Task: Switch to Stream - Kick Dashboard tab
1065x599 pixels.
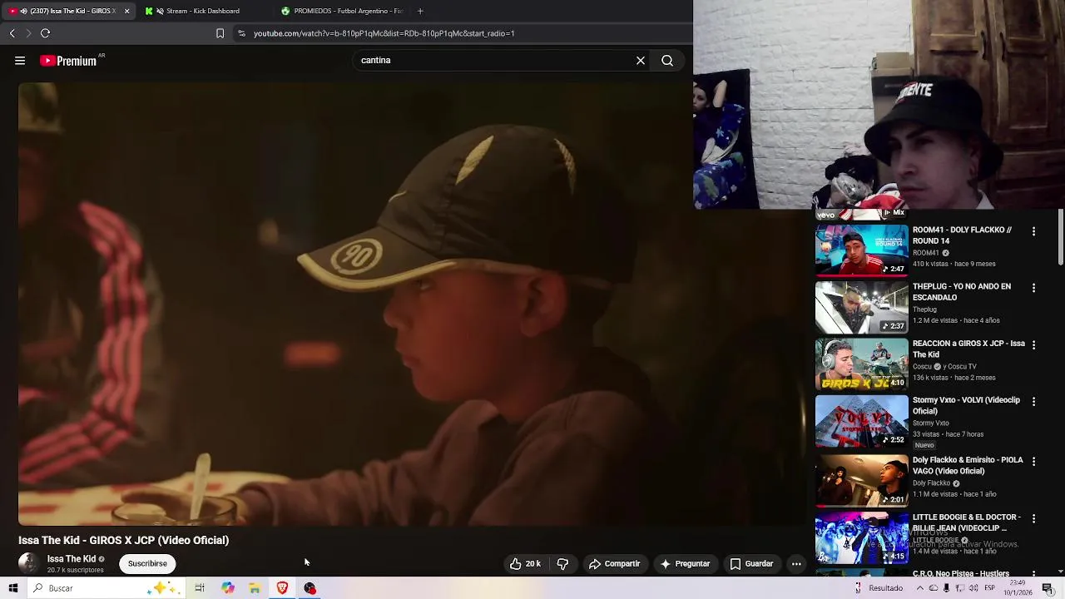Action: pos(202,11)
